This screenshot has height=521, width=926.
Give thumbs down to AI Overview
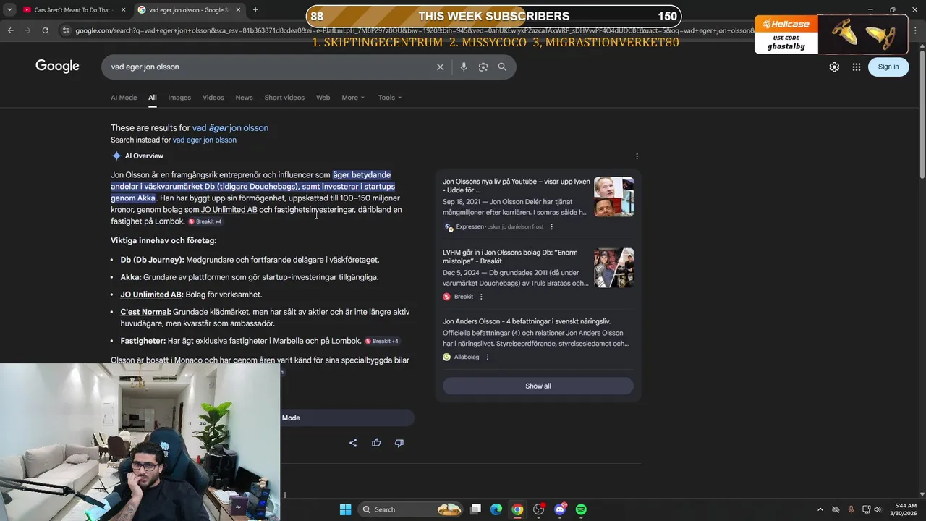coord(399,443)
